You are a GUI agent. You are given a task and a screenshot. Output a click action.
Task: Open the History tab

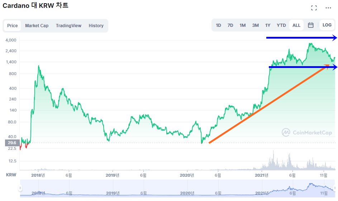click(x=96, y=26)
